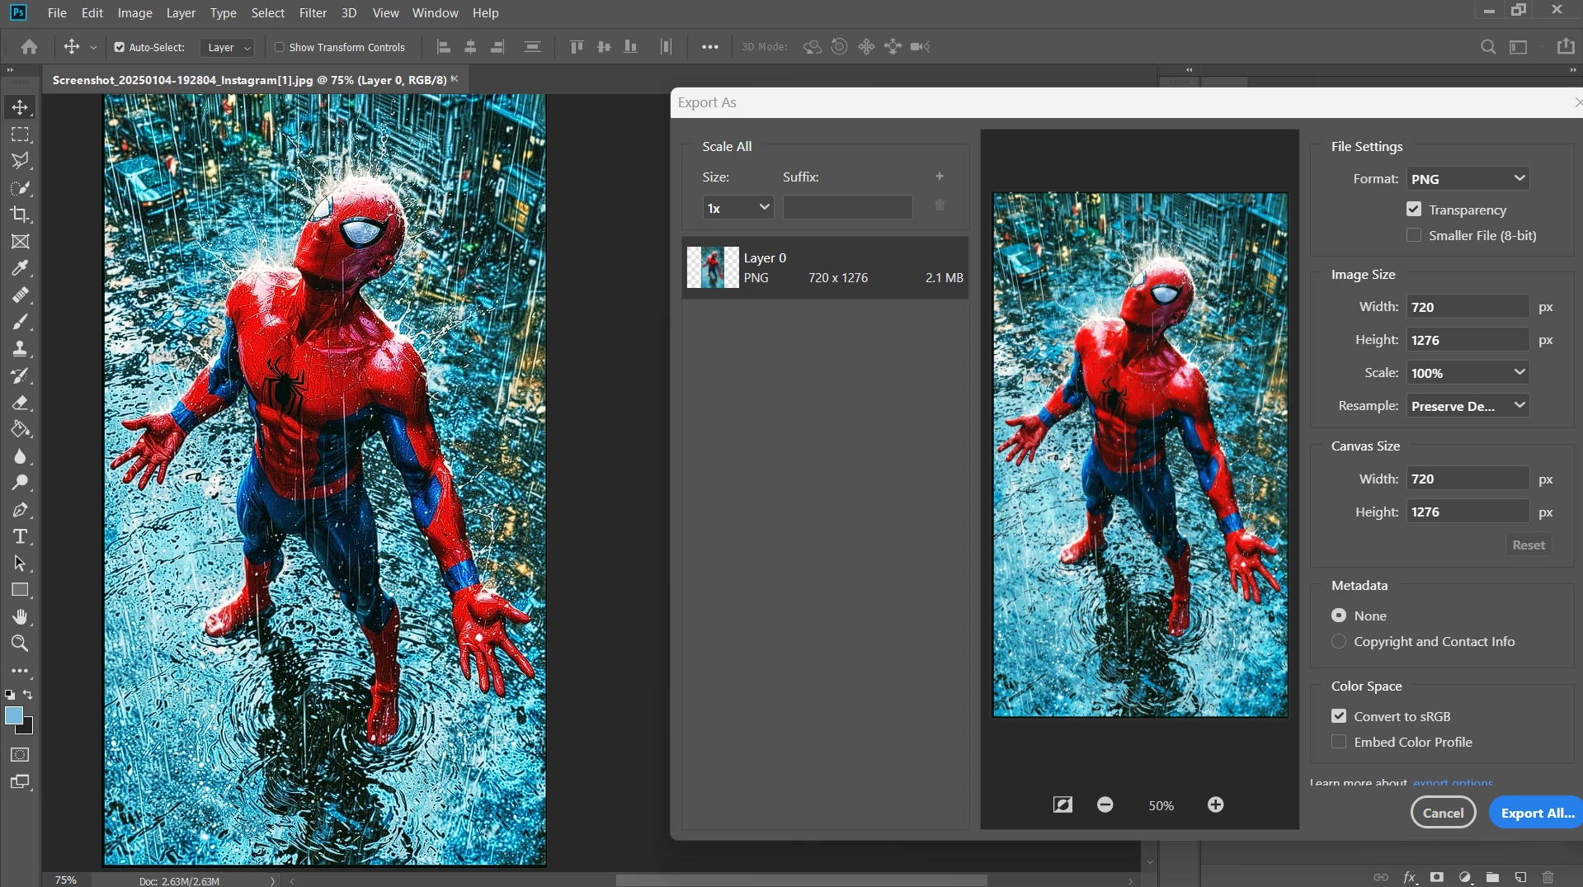Enable Smaller File (8-bit) option

[x=1414, y=236]
